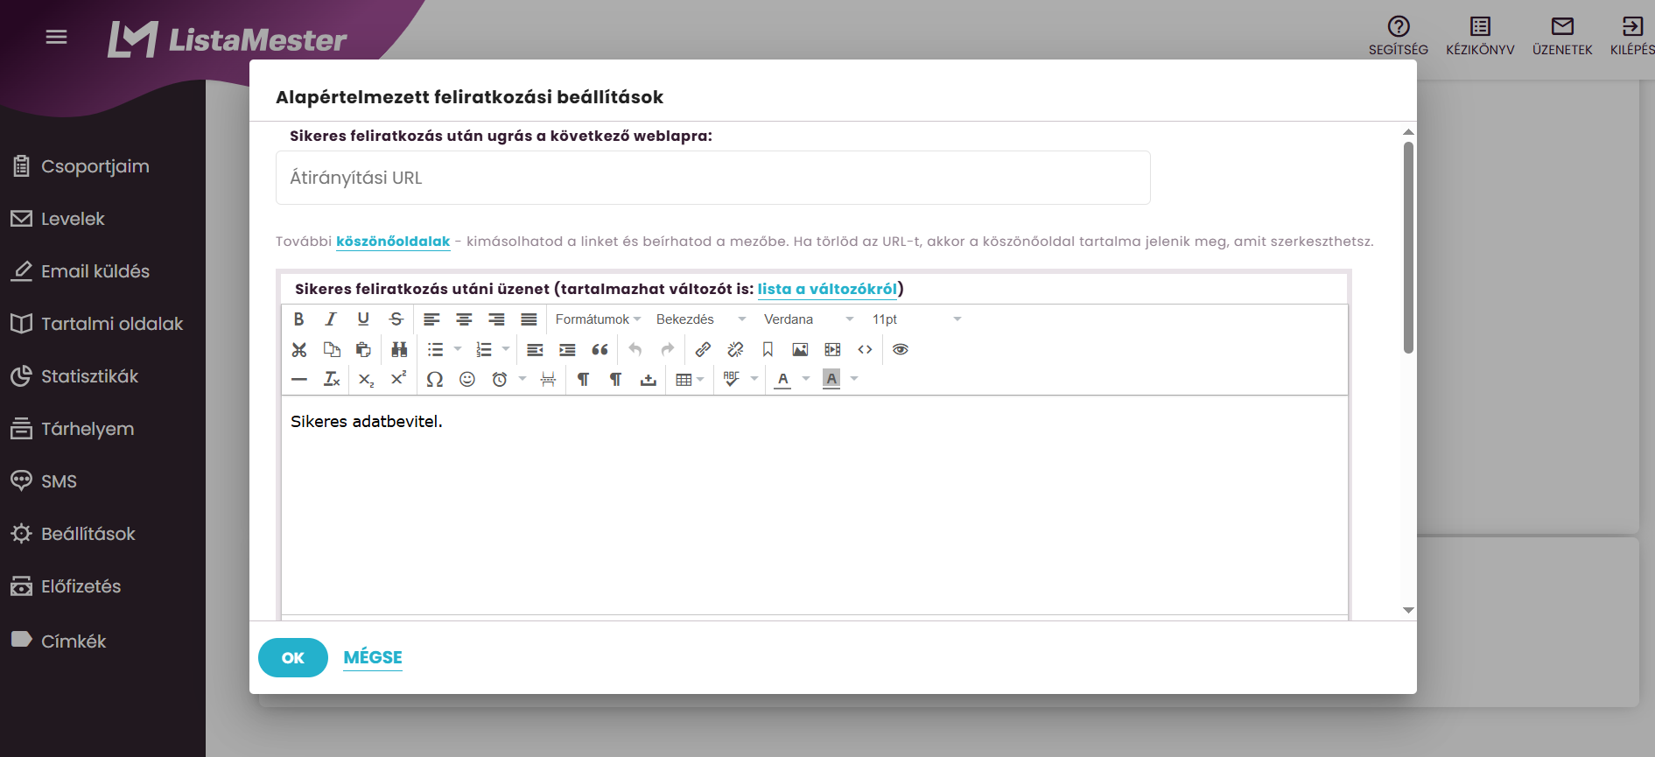
Task: Open the Formátumok dropdown
Action: (x=599, y=319)
